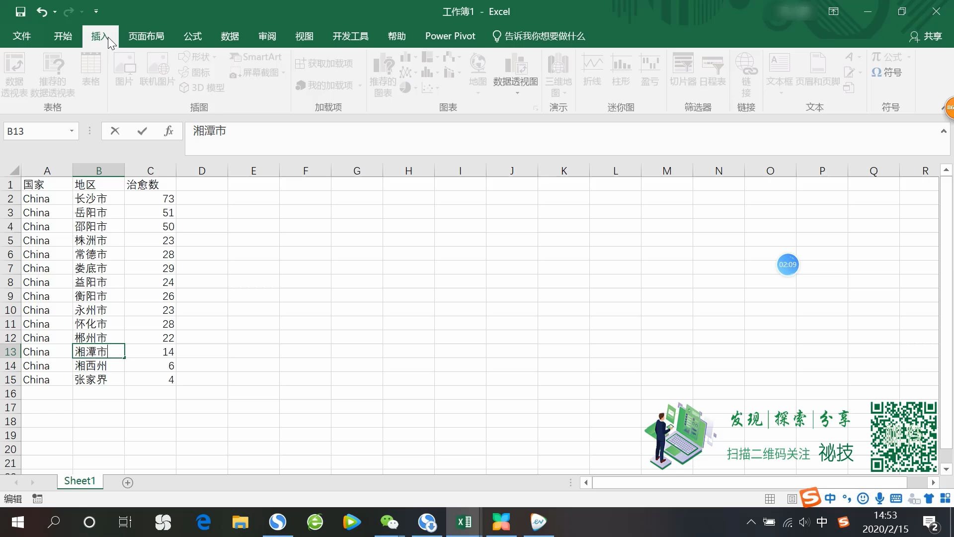Switch to the 页面布局 tab
The image size is (954, 537).
click(x=146, y=36)
